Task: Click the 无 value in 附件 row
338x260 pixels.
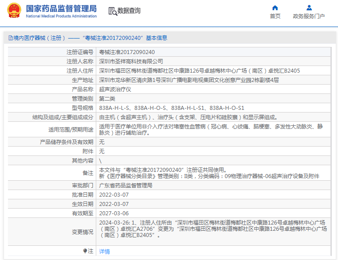Action: pyautogui.click(x=102, y=151)
